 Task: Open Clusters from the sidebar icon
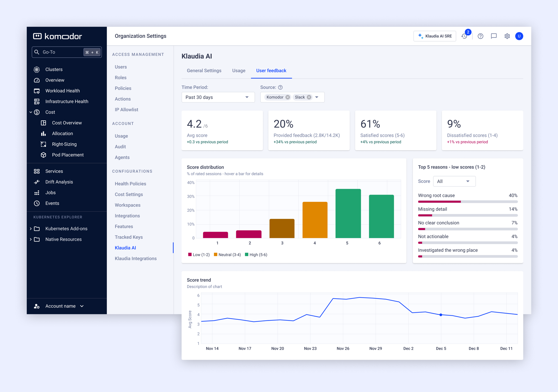point(37,69)
